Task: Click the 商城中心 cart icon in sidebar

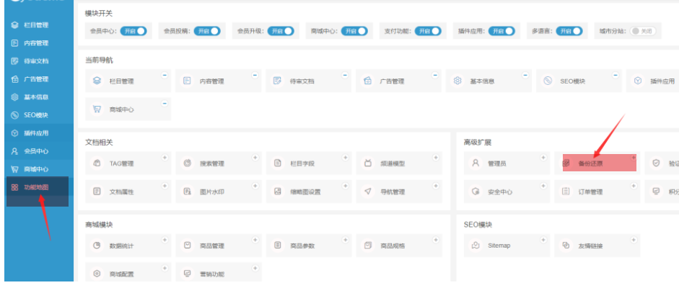Action: 14,169
